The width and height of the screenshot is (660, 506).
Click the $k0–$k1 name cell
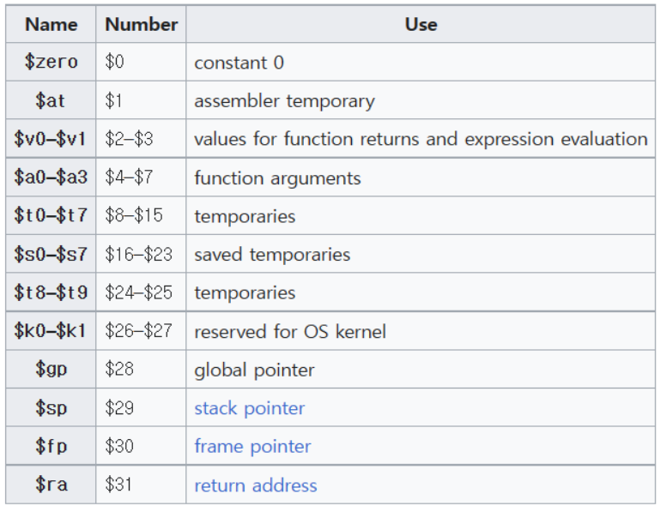(x=51, y=331)
